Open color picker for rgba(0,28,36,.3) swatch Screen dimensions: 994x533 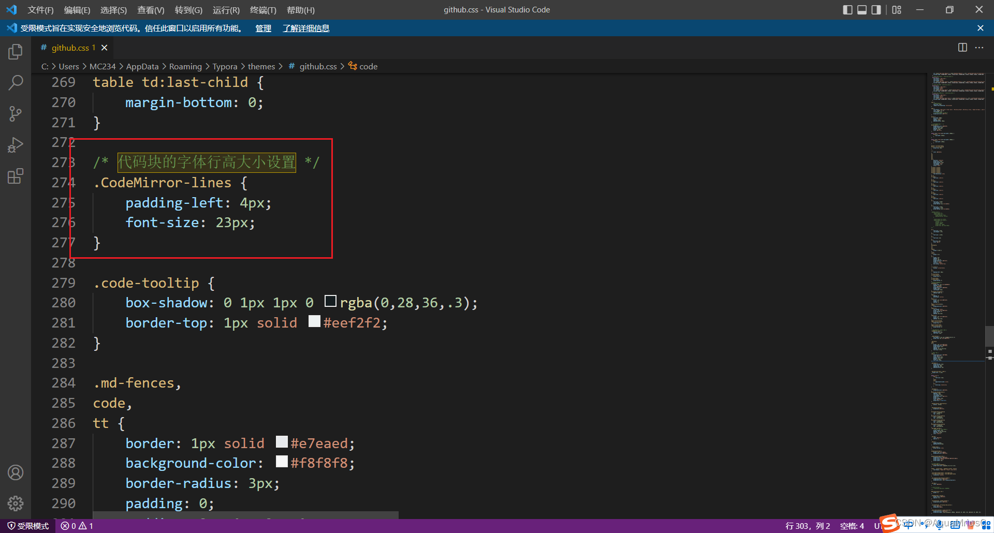[330, 301]
